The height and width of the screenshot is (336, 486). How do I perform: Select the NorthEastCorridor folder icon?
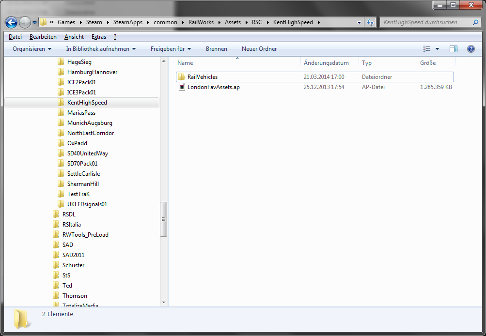(61, 133)
